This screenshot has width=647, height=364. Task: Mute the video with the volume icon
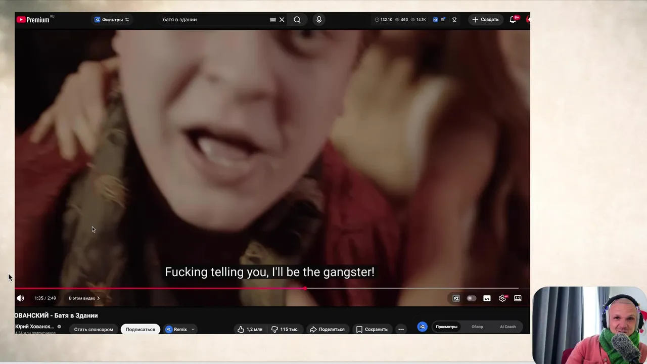20,298
